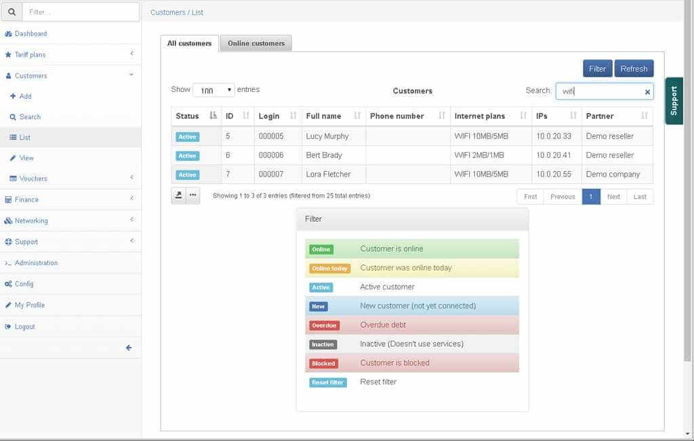Image resolution: width=694 pixels, height=441 pixels.
Task: Click the search magnifier icon in sidebar
Action: (x=11, y=11)
